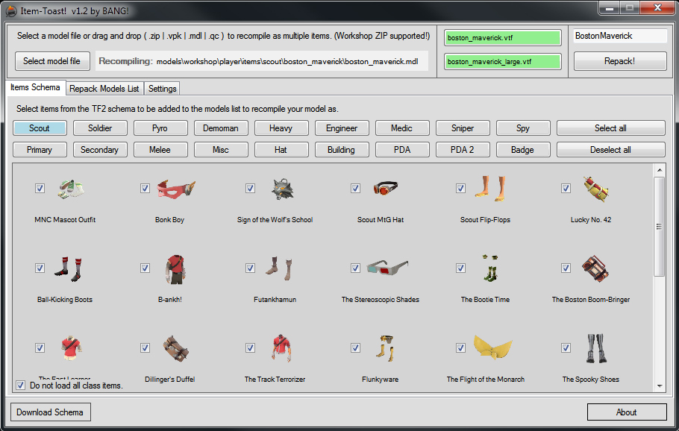Disable 'Do not load all class items' checkbox
Image resolution: width=679 pixels, height=431 pixels.
point(20,385)
